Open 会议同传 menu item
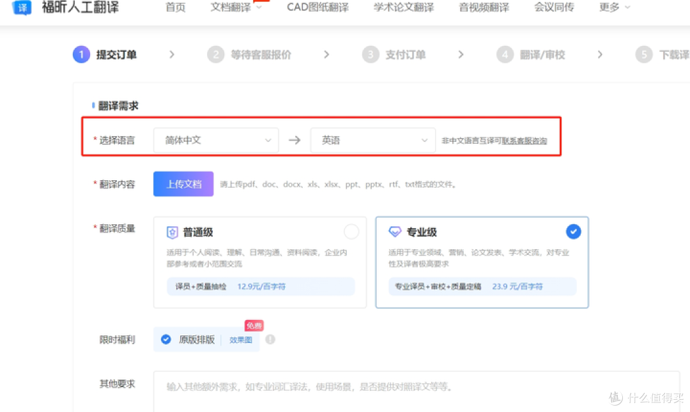The image size is (690, 412). point(554,7)
